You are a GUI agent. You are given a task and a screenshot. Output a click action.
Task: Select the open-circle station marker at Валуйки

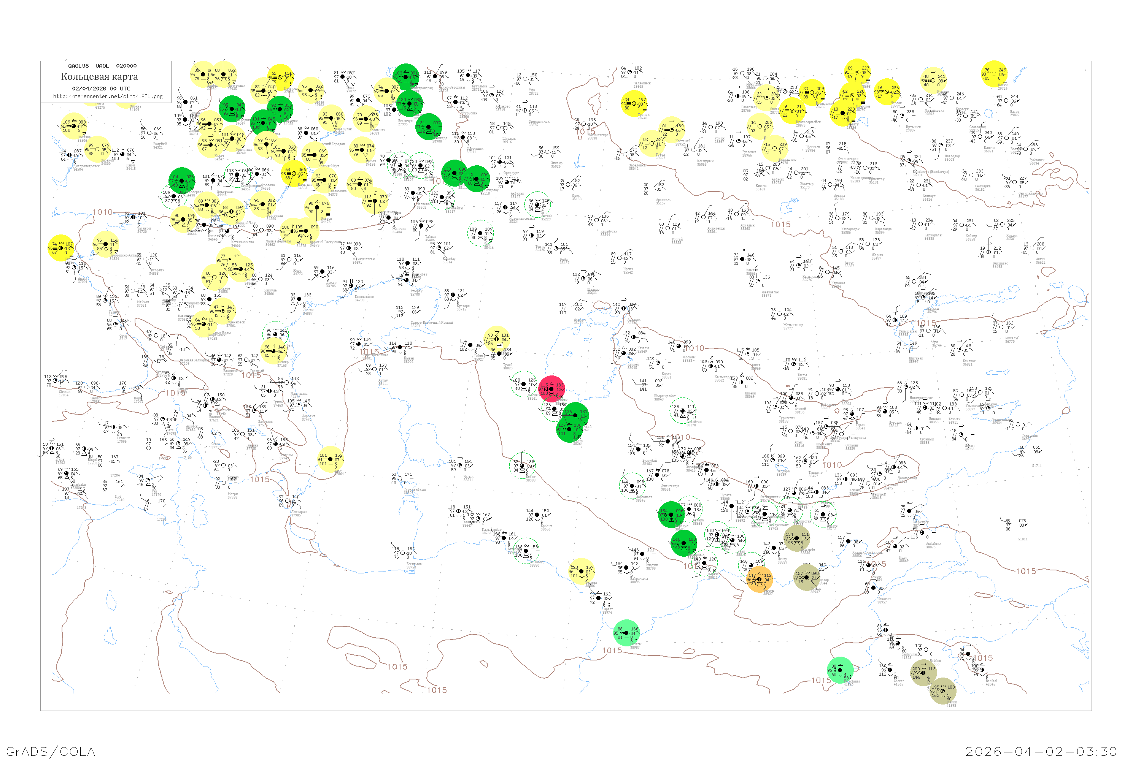click(149, 133)
